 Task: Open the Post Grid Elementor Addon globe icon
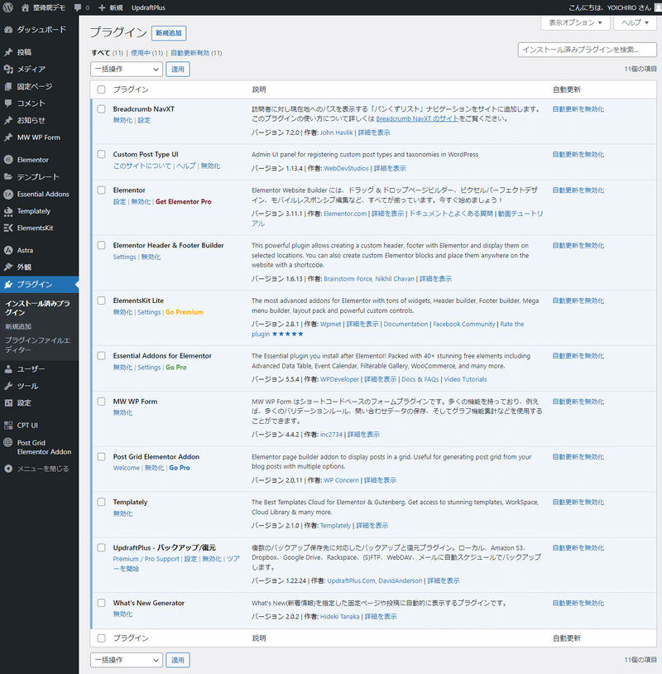[x=8, y=442]
